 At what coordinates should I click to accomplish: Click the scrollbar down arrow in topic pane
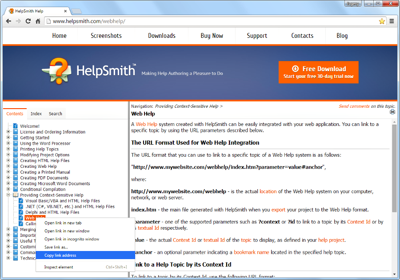coord(394,274)
